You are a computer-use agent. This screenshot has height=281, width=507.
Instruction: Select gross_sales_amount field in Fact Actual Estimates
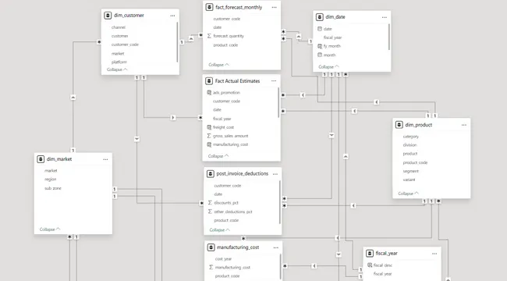(228, 136)
